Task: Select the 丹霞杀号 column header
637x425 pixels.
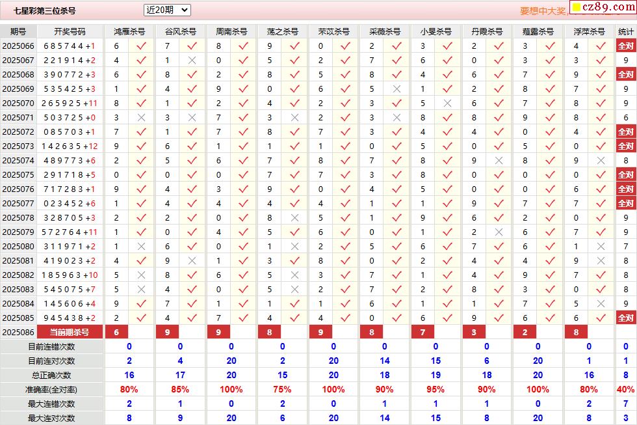Action: [487, 32]
